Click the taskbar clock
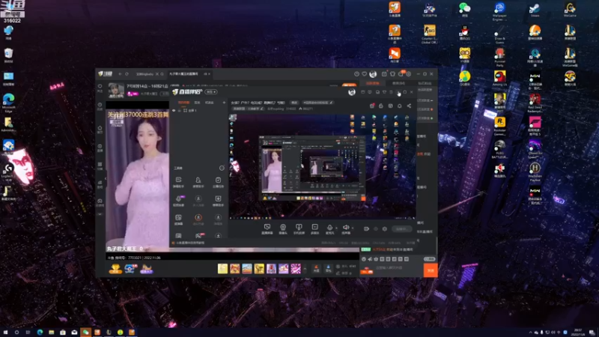The width and height of the screenshot is (599, 337). click(578, 333)
